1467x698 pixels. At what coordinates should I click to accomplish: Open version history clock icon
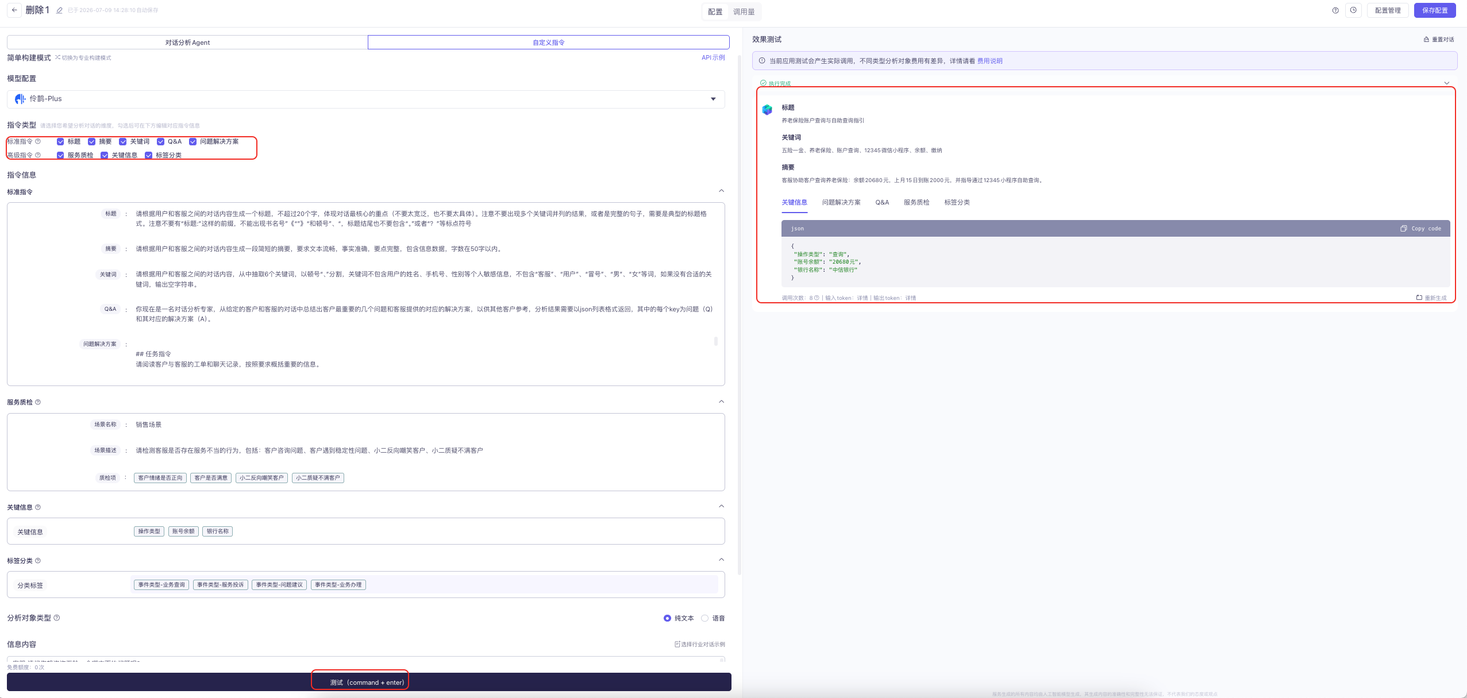pyautogui.click(x=1353, y=10)
